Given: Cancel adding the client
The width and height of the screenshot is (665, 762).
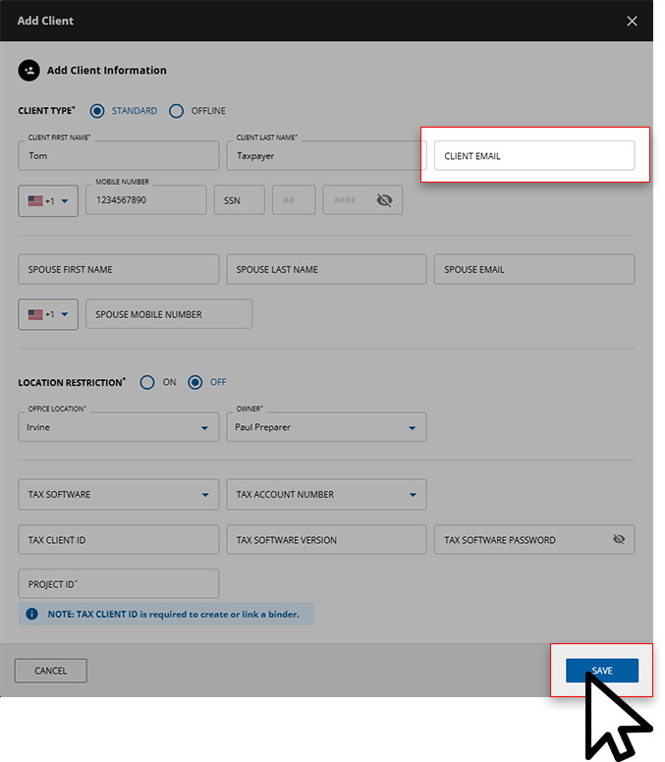Looking at the screenshot, I should [50, 671].
